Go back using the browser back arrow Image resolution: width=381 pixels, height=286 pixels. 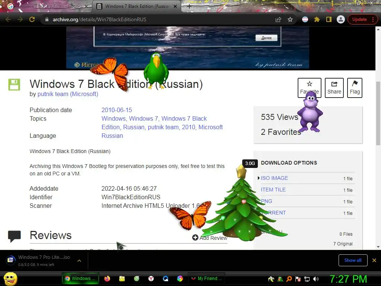point(8,19)
